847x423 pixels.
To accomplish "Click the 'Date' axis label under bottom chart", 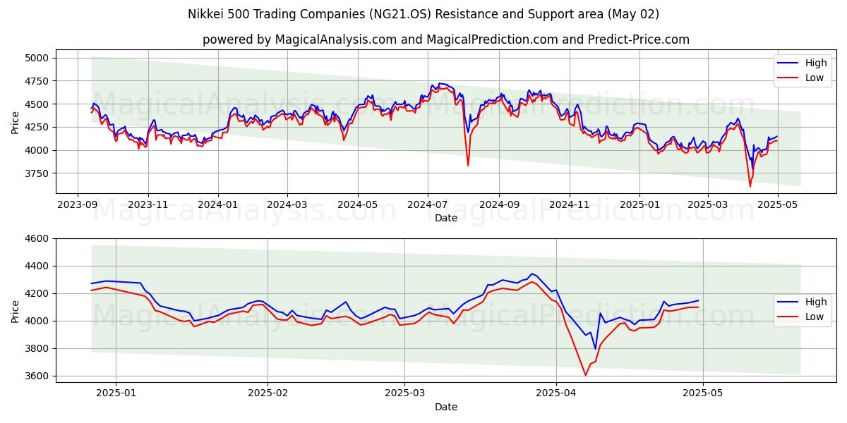I will click(445, 407).
